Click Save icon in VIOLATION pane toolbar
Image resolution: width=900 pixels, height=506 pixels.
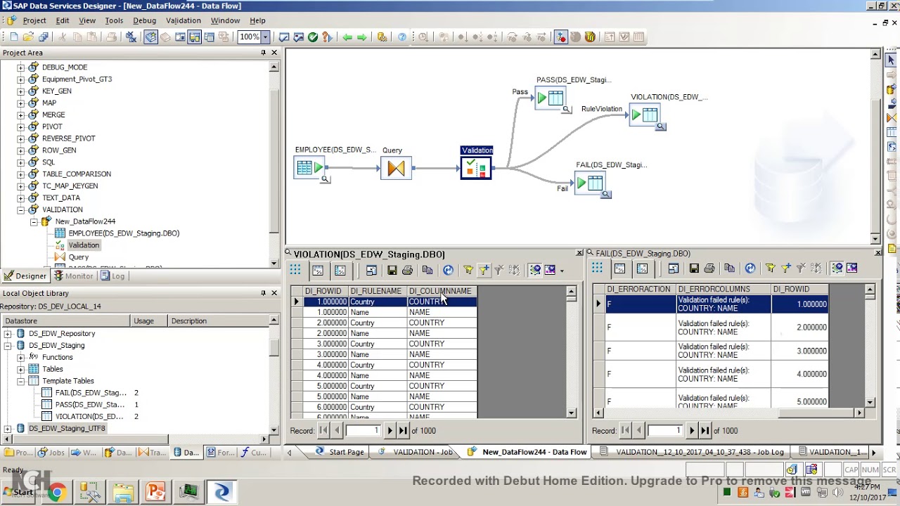click(x=392, y=270)
